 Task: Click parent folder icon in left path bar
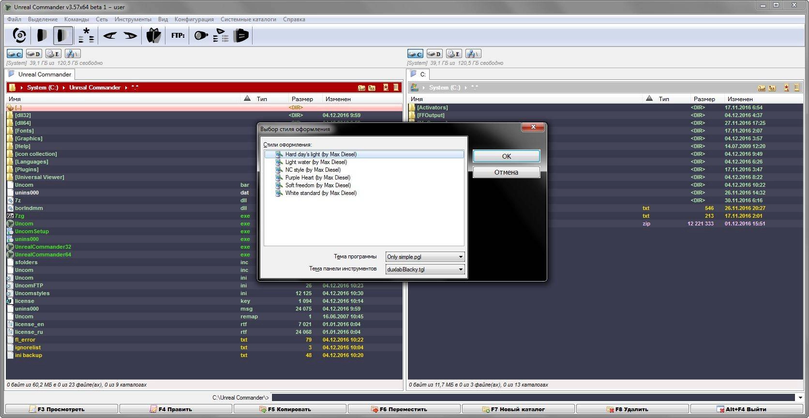pyautogui.click(x=372, y=88)
